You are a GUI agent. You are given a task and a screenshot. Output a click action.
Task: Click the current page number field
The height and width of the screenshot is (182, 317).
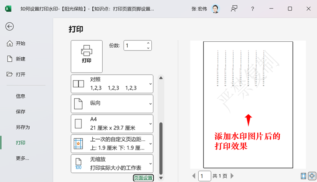tap(205, 176)
